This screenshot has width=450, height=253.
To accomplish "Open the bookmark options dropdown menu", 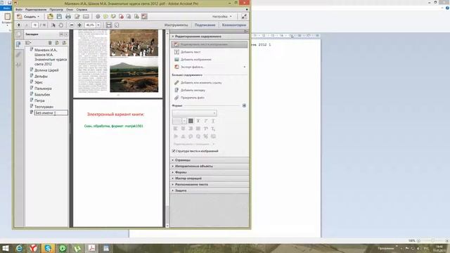I will (28, 43).
